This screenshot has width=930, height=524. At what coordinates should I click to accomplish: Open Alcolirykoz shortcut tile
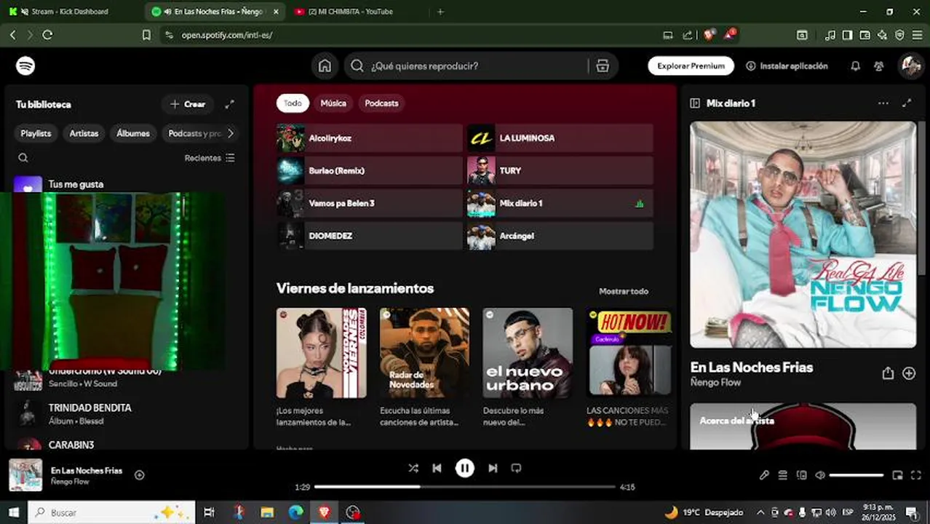(x=370, y=138)
